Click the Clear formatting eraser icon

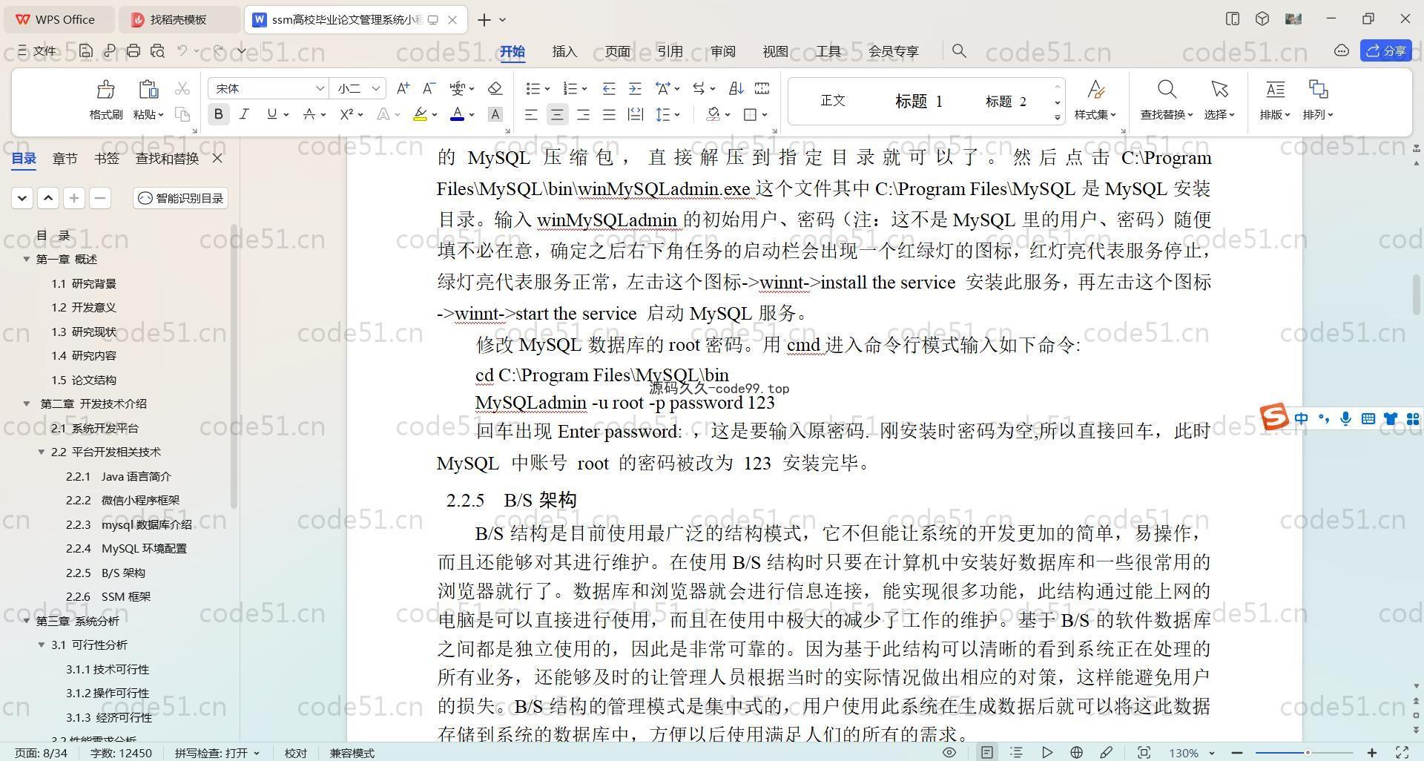click(495, 88)
